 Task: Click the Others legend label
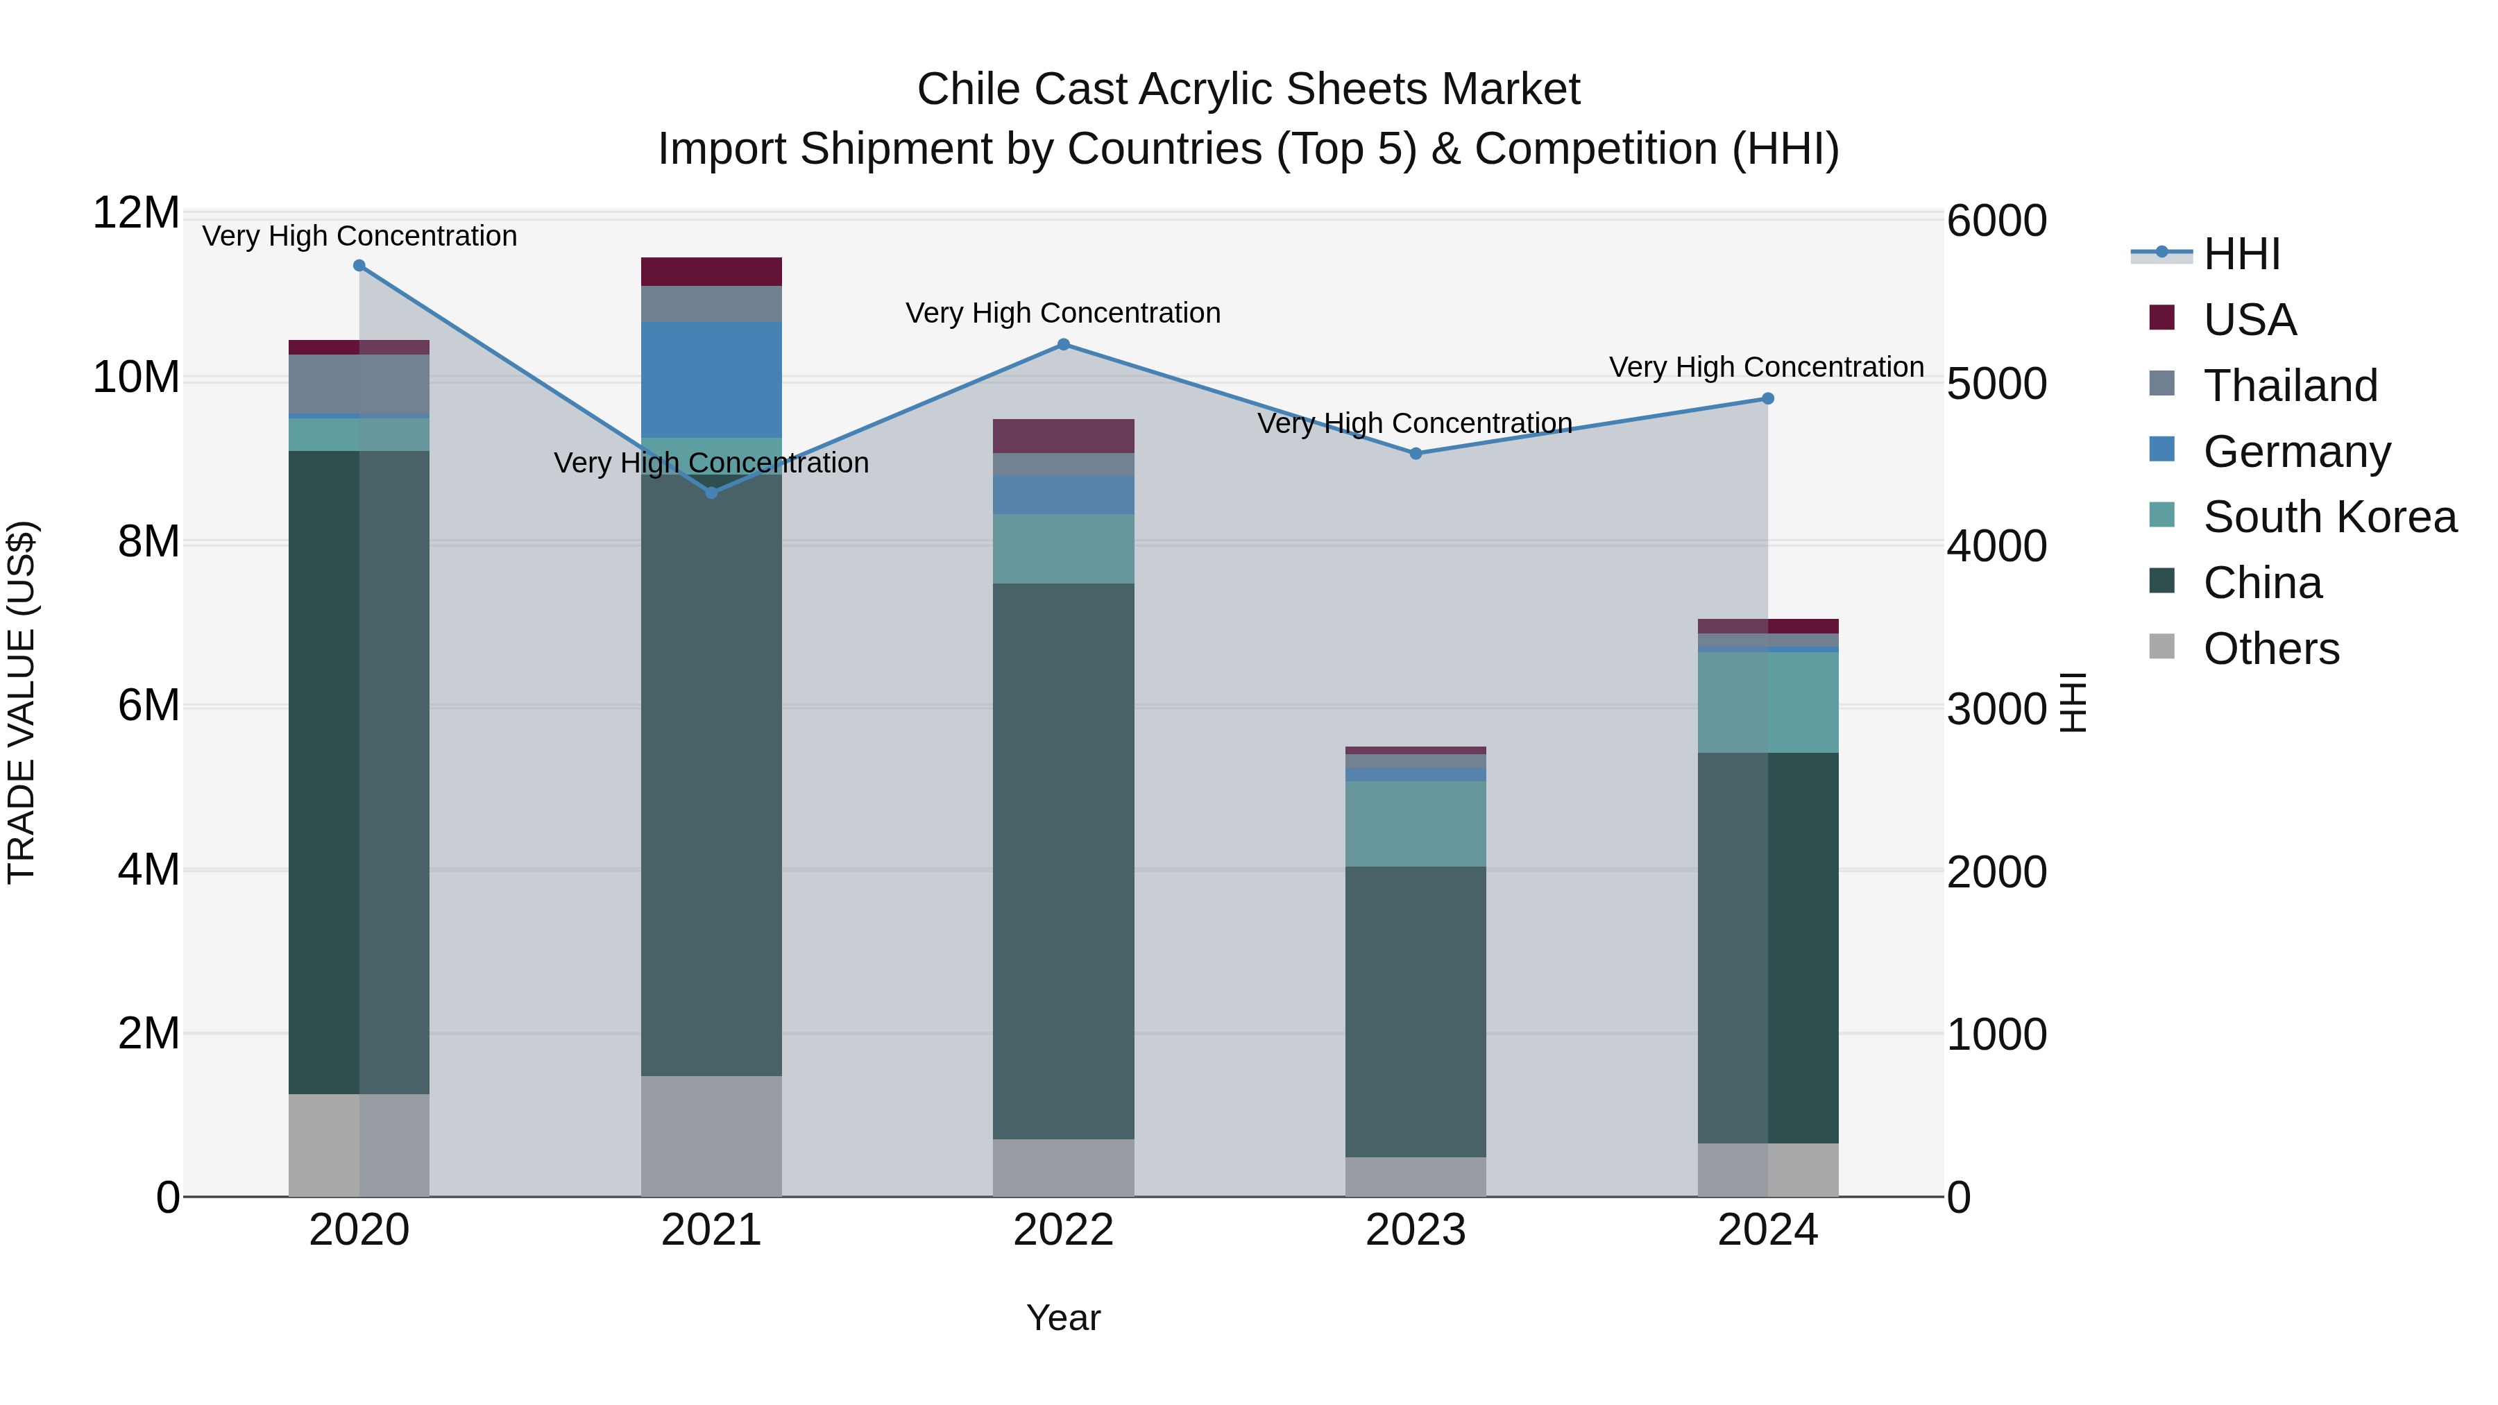2271,649
